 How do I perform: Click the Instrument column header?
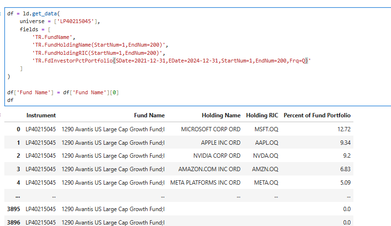[41, 115]
